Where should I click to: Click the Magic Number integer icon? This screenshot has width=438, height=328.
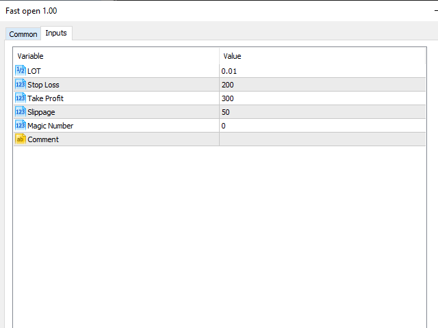(20, 125)
